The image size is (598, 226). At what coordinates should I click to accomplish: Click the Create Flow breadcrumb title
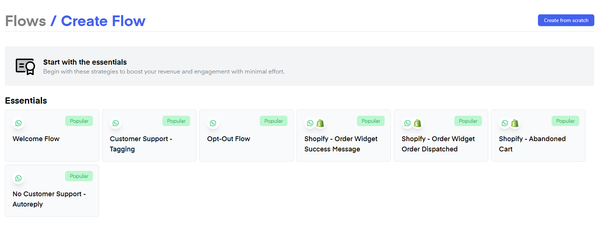[x=103, y=21]
